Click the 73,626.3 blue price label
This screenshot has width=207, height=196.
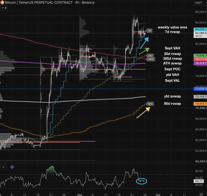click(200, 89)
